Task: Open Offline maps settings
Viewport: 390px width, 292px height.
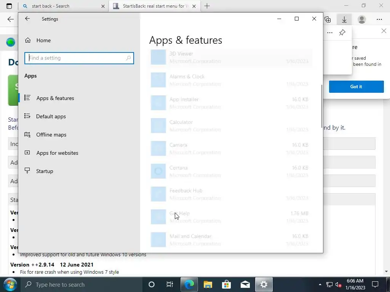Action: (79, 135)
